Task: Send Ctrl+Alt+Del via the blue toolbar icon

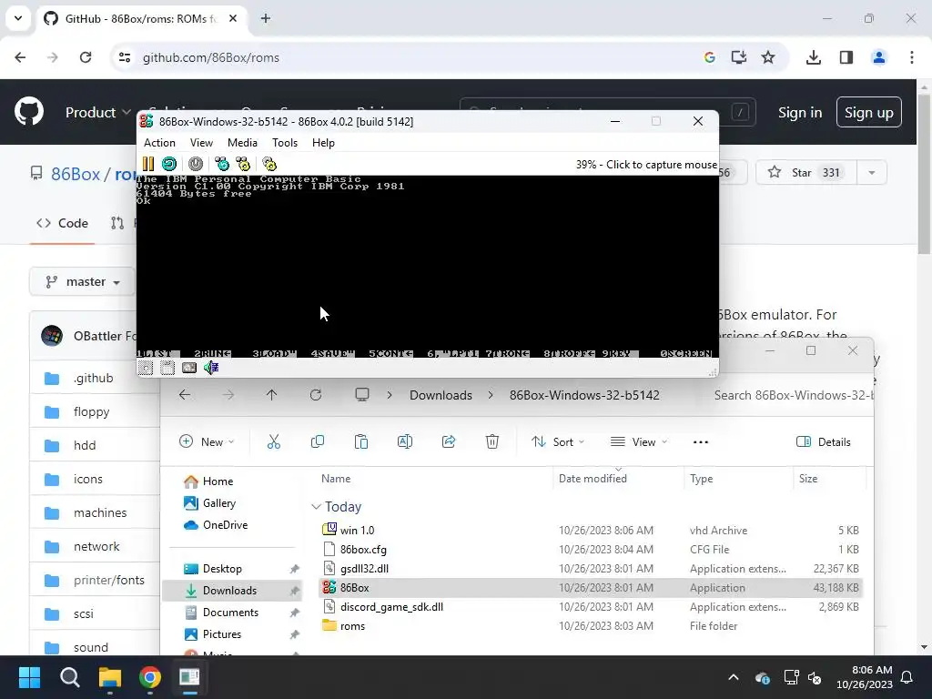Action: 222,164
